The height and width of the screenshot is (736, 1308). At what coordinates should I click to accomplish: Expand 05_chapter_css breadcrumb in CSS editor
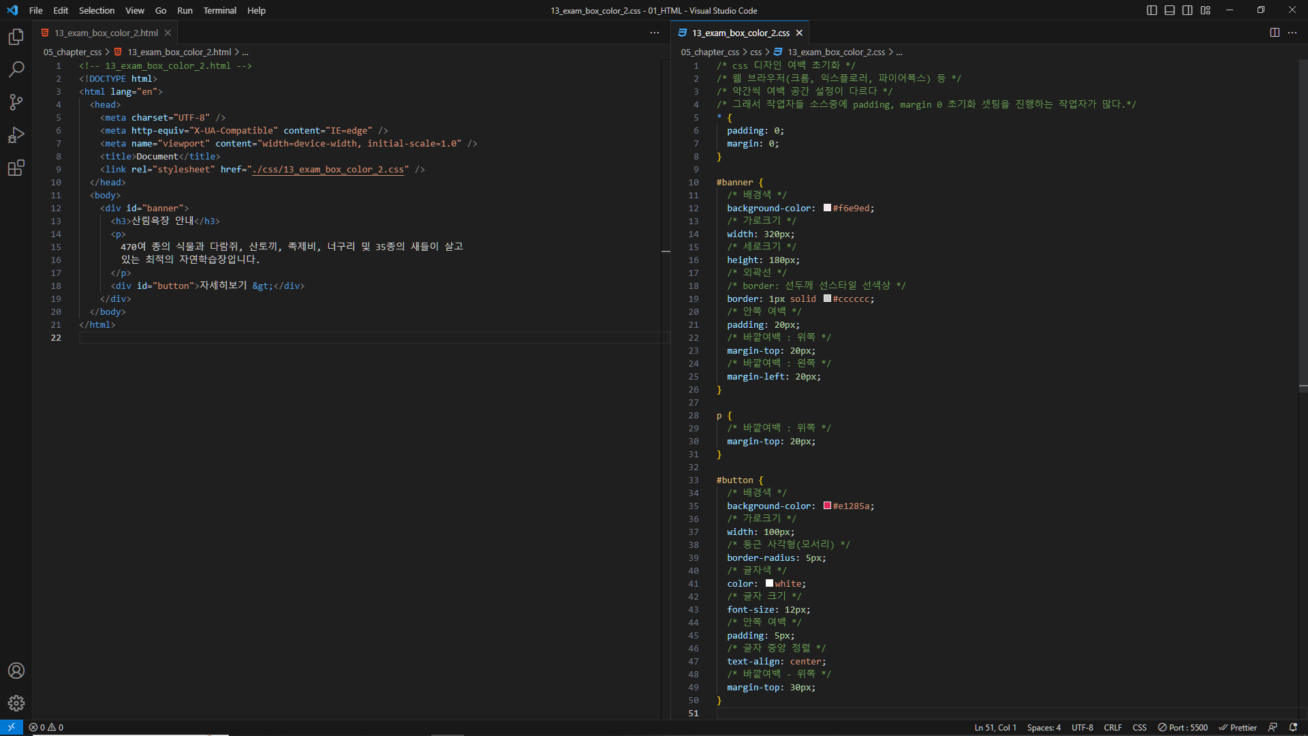click(710, 52)
